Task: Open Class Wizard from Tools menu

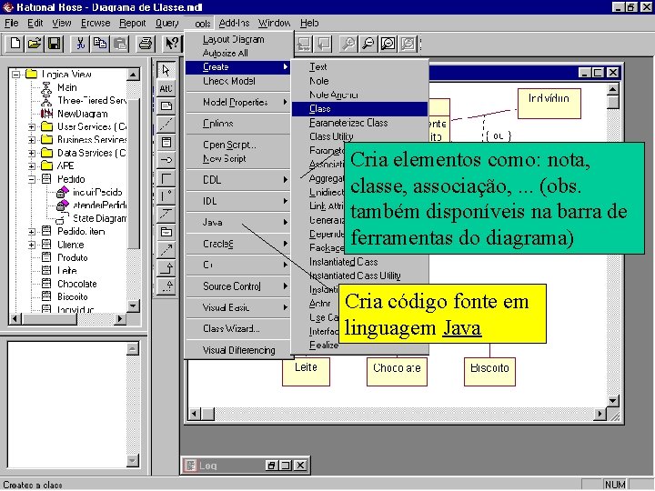Action: pos(237,328)
